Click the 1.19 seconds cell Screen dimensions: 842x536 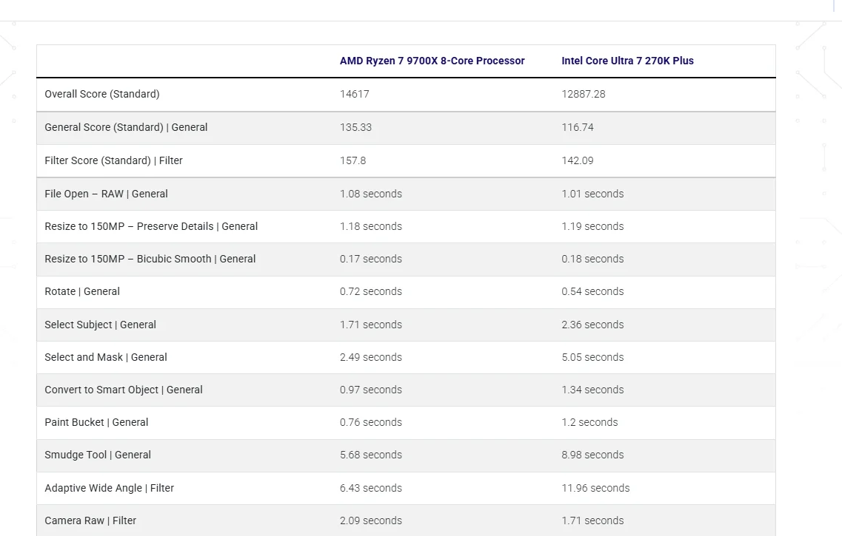pos(592,226)
